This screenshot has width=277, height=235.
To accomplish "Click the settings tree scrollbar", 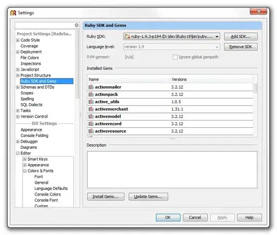I will tap(77, 65).
